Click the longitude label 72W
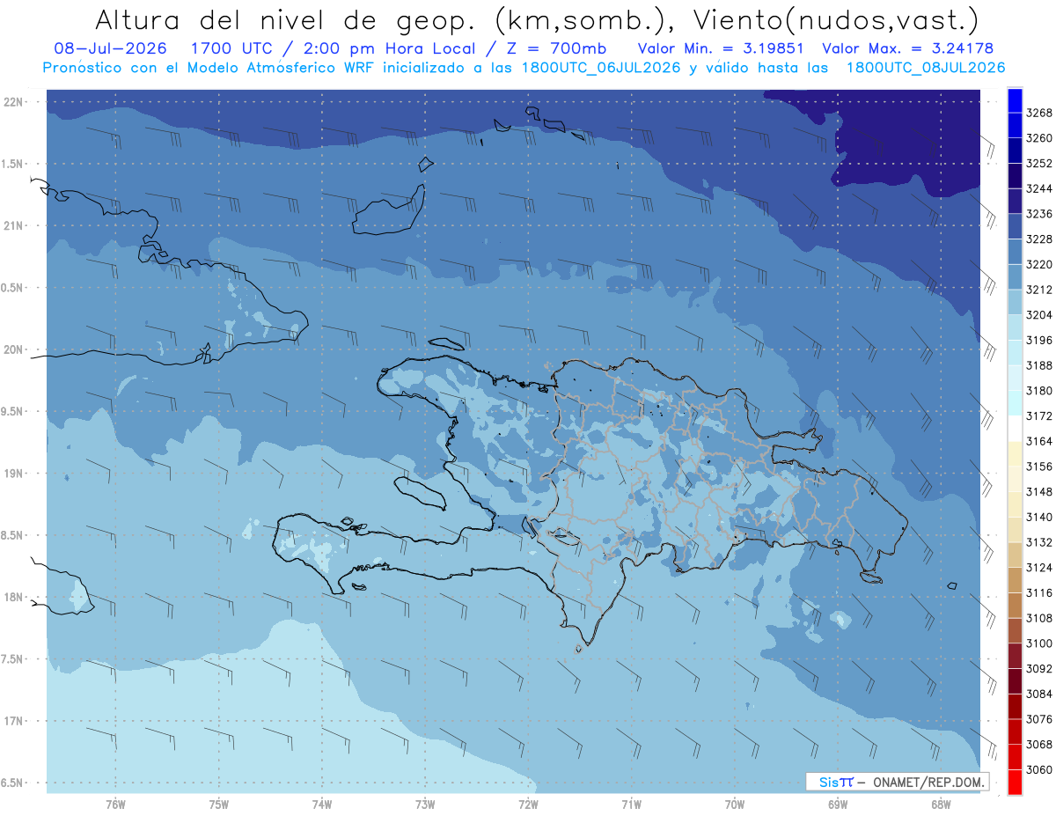 click(528, 805)
